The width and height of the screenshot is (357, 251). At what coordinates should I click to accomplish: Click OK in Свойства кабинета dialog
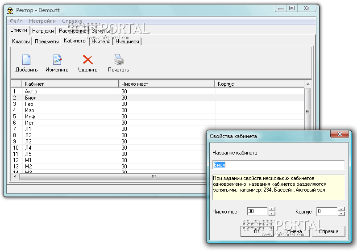tap(257, 231)
